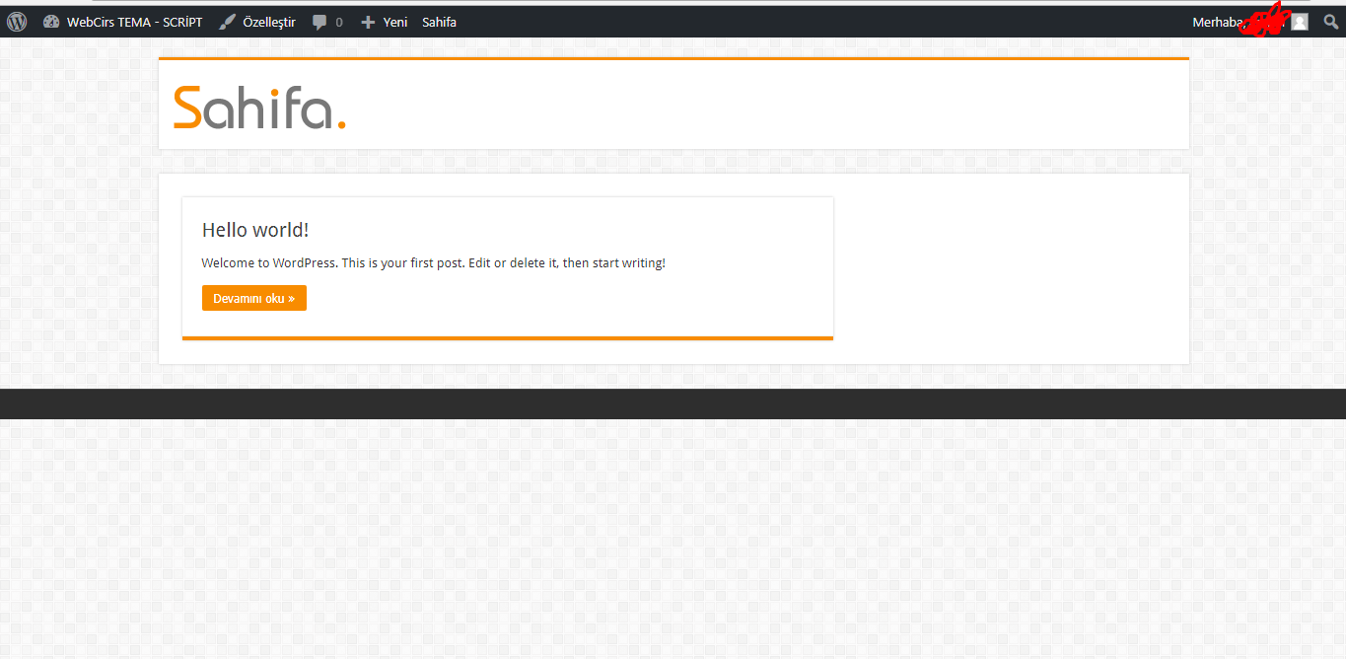Click the user avatar in the admin bar

pyautogui.click(x=1300, y=22)
